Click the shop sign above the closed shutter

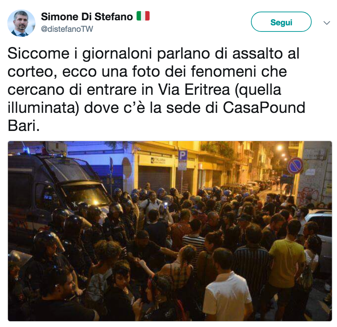point(158,161)
